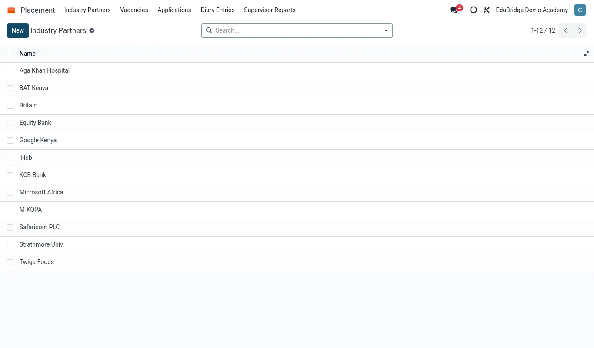Switch to Supervisor Reports menu

[270, 10]
